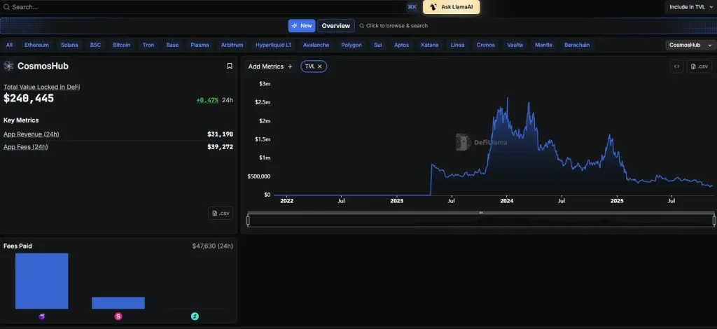The width and height of the screenshot is (717, 329).
Task: Bookmark the CosmosHub chain
Action: click(x=230, y=66)
